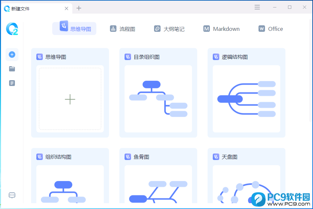Click the vertical scrollbar on the right edge
Image resolution: width=313 pixels, height=209 pixels.
[311, 70]
